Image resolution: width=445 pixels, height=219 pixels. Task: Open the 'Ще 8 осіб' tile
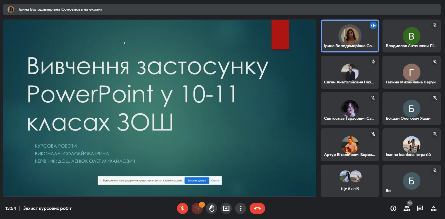coord(350,181)
